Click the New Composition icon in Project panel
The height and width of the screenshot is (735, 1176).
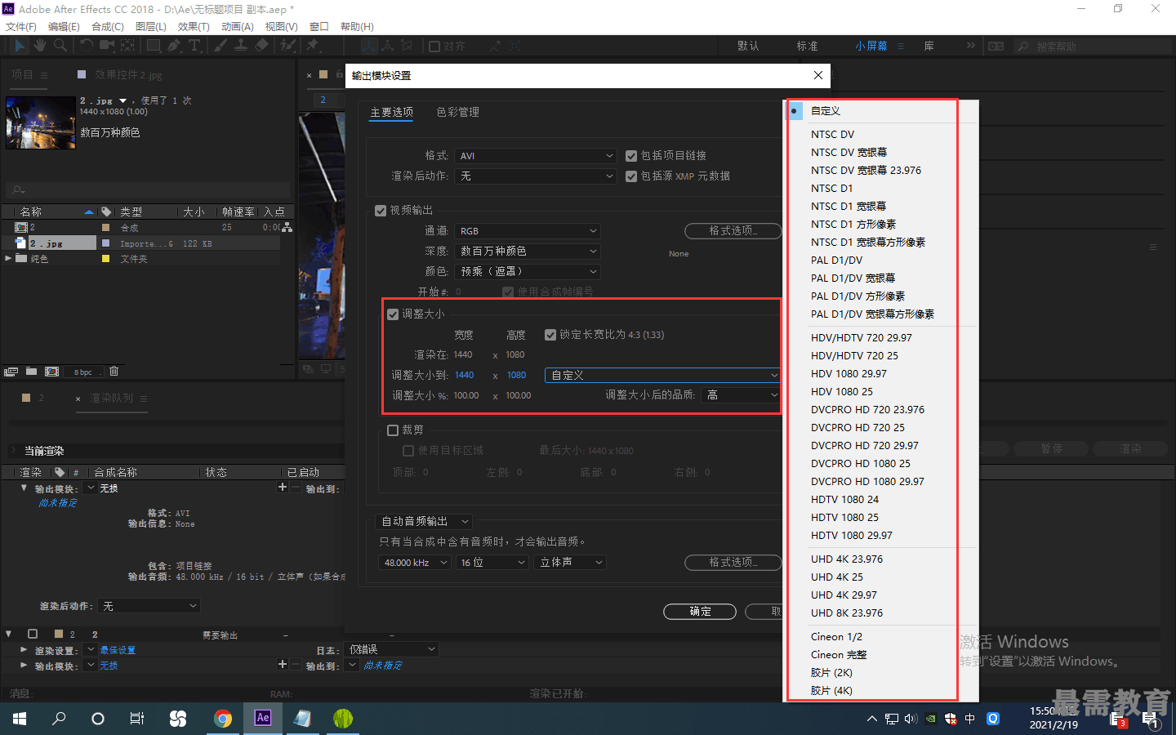51,372
